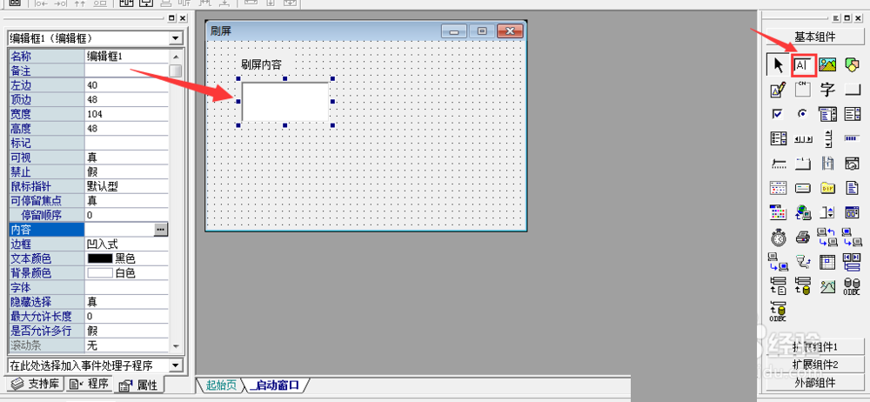This screenshot has width=870, height=402.
Task: Select the progress bar component
Action: tap(852, 138)
